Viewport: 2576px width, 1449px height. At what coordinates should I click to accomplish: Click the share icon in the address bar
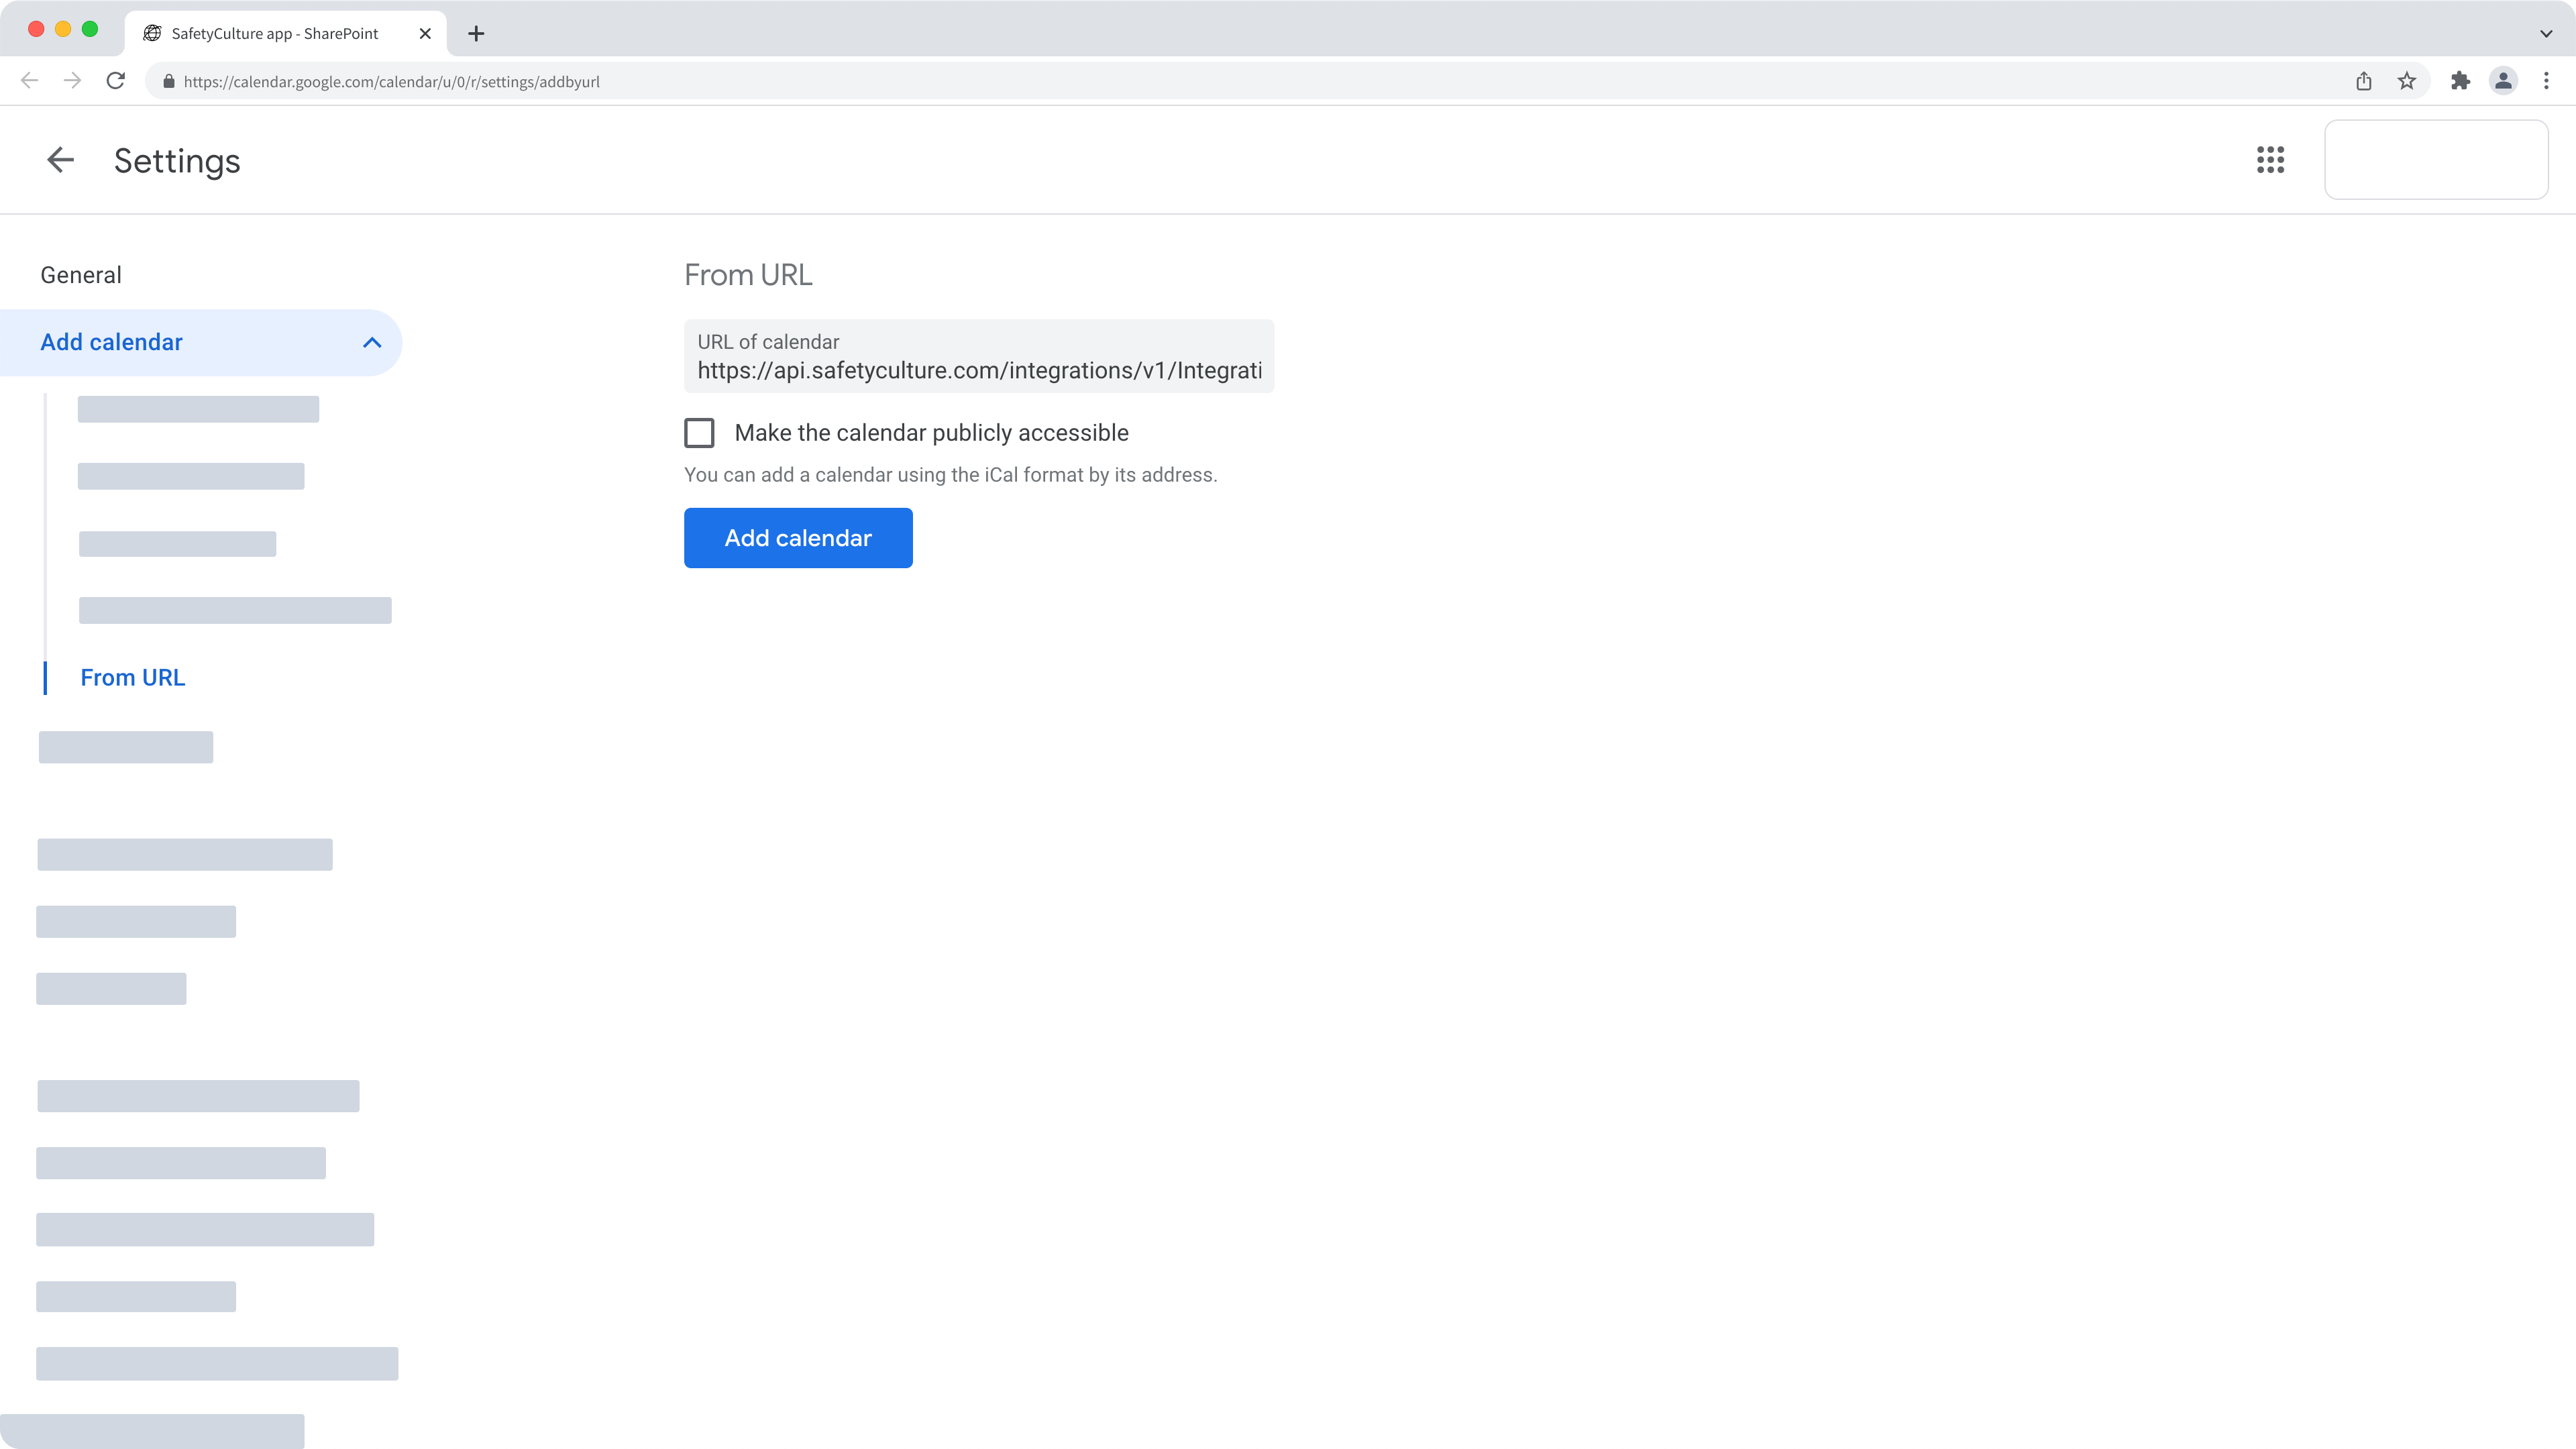(2363, 81)
